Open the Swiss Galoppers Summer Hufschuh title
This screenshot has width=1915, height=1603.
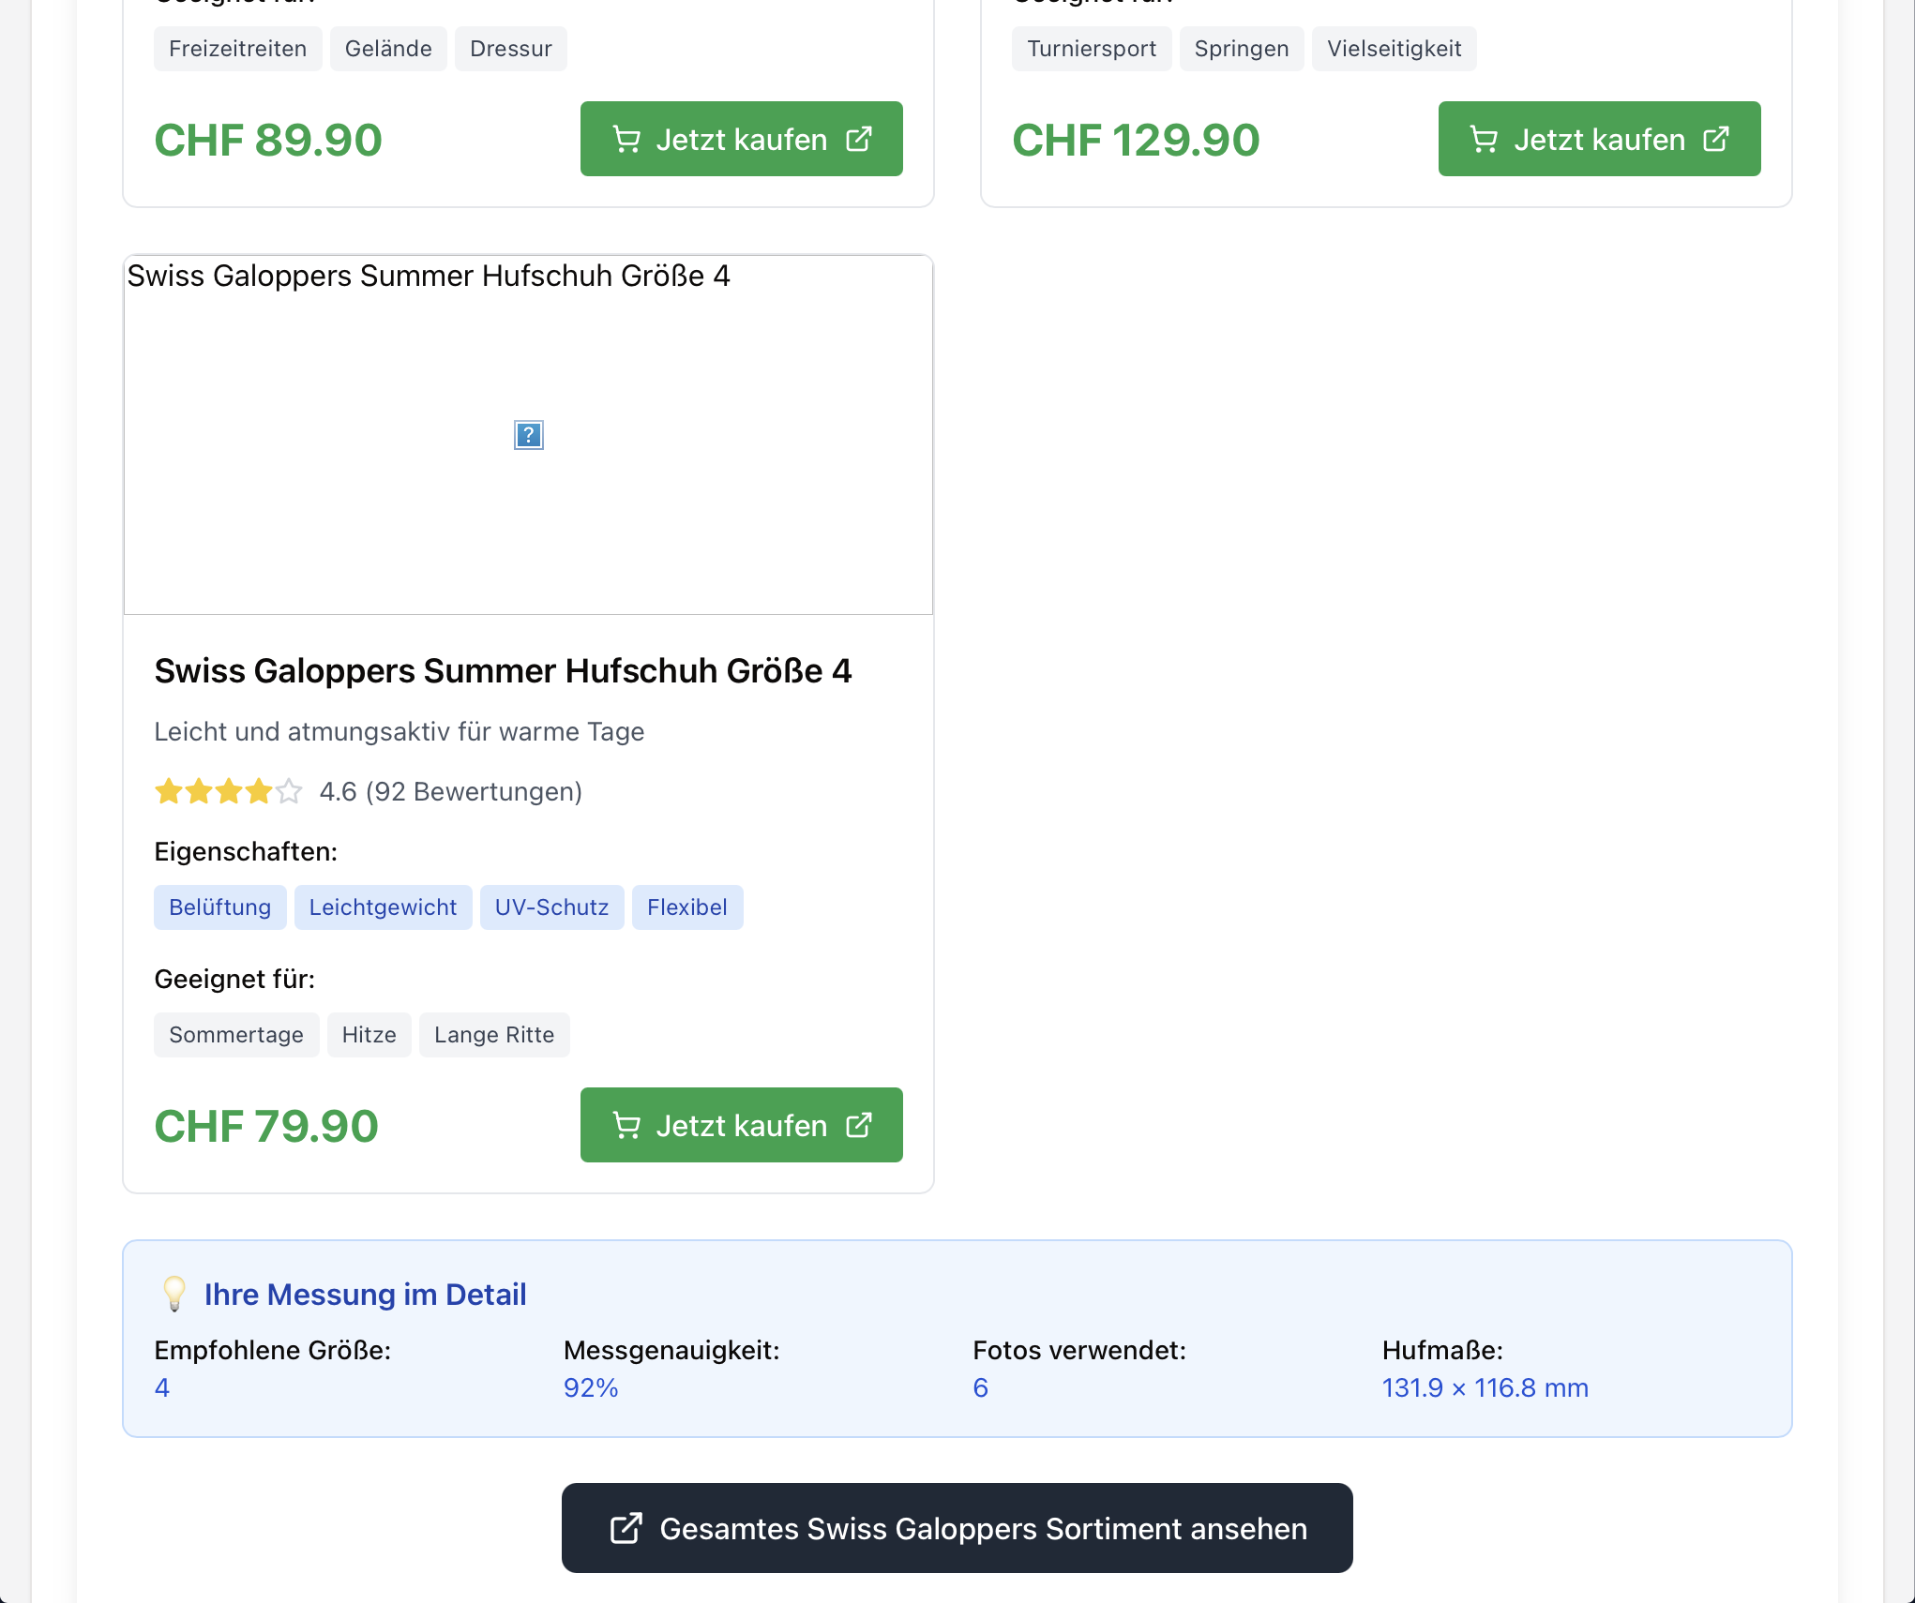pyautogui.click(x=503, y=671)
